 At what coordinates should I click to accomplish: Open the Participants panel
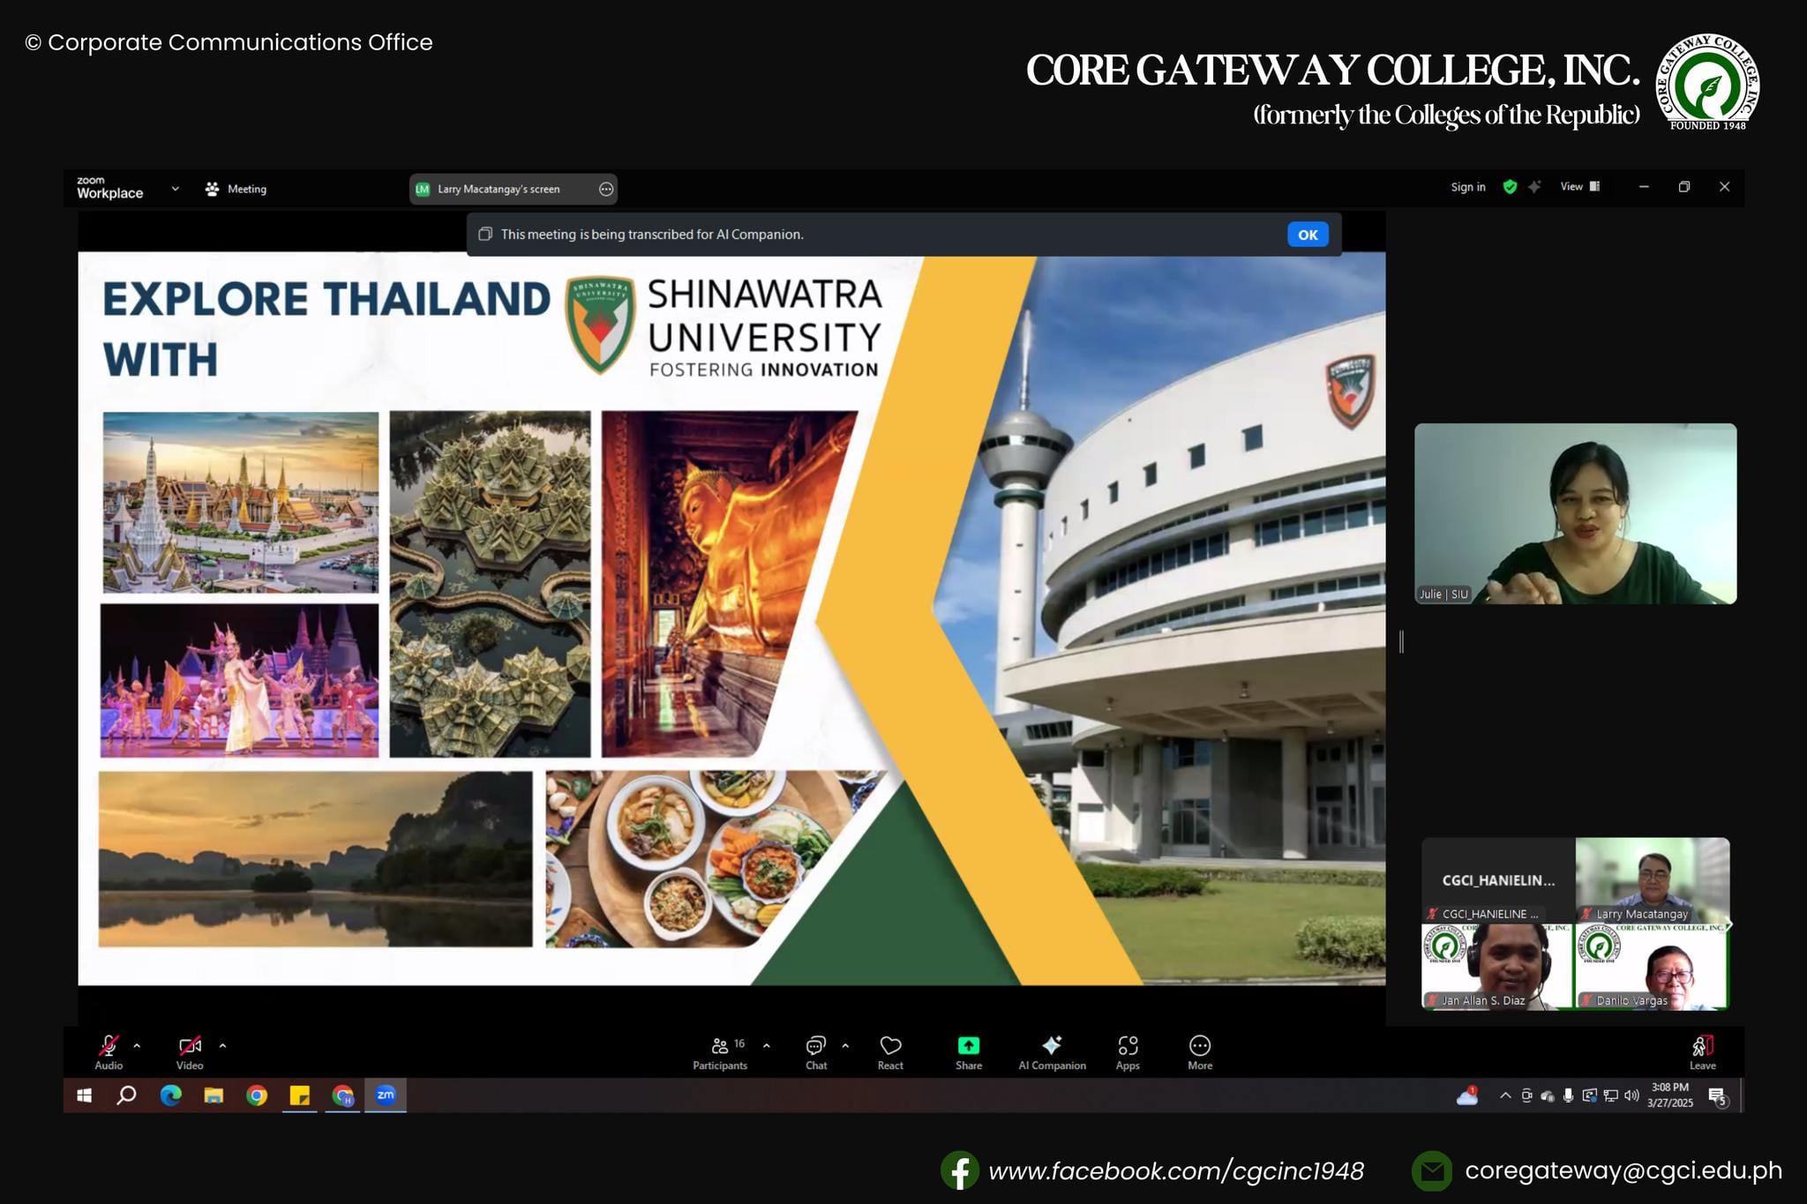pyautogui.click(x=720, y=1050)
